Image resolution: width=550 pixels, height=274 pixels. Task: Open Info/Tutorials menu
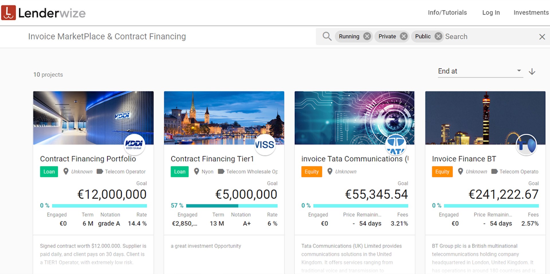point(447,13)
